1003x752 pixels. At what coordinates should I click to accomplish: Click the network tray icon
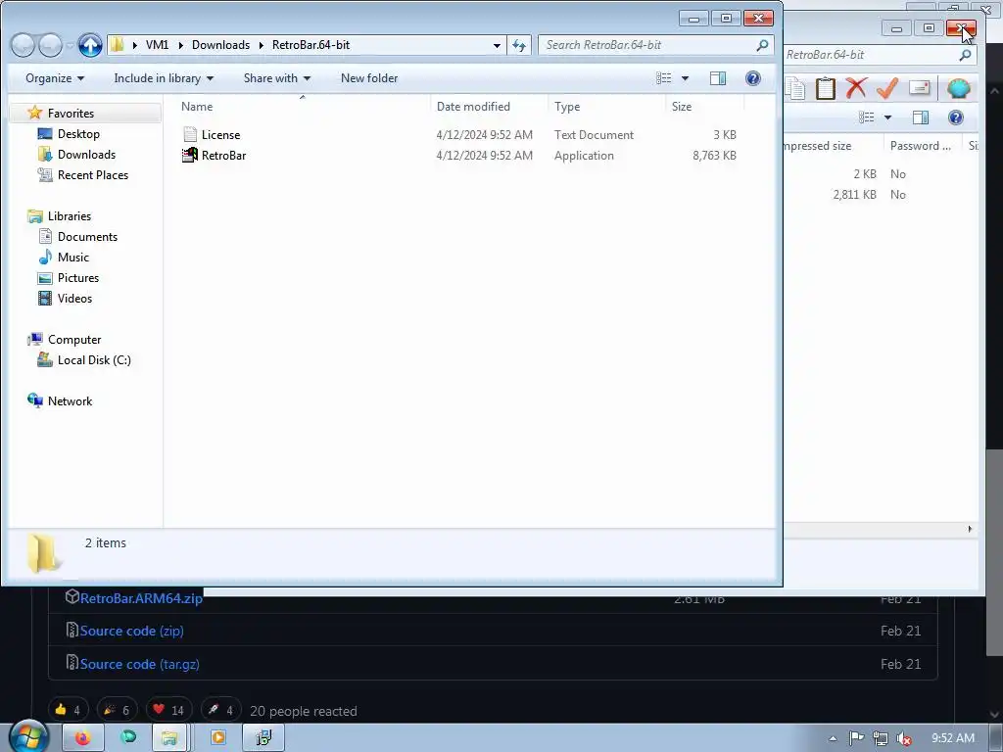[881, 738]
